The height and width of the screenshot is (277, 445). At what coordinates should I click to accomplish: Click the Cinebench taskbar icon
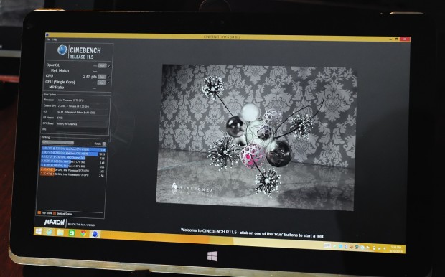pos(95,234)
